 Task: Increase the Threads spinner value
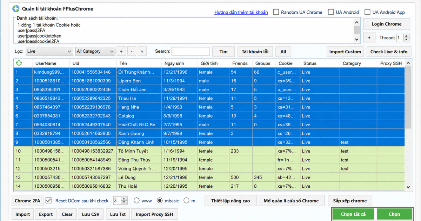(x=407, y=36)
